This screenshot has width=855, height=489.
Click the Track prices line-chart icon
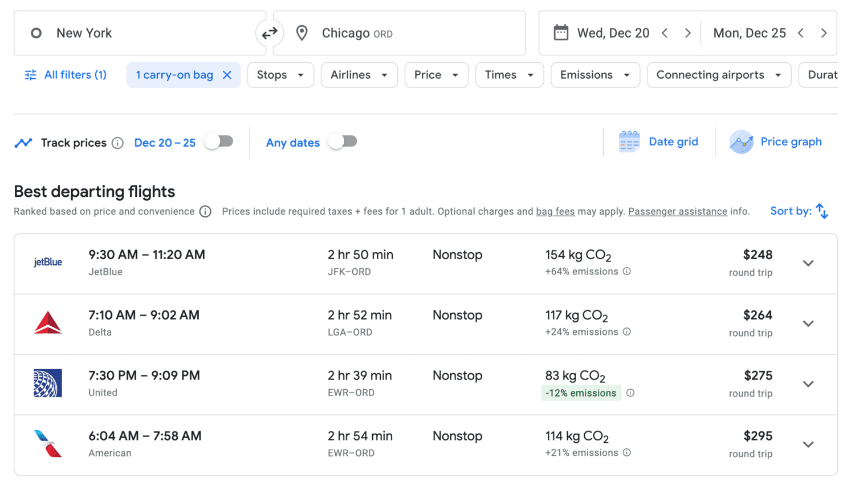pos(23,142)
